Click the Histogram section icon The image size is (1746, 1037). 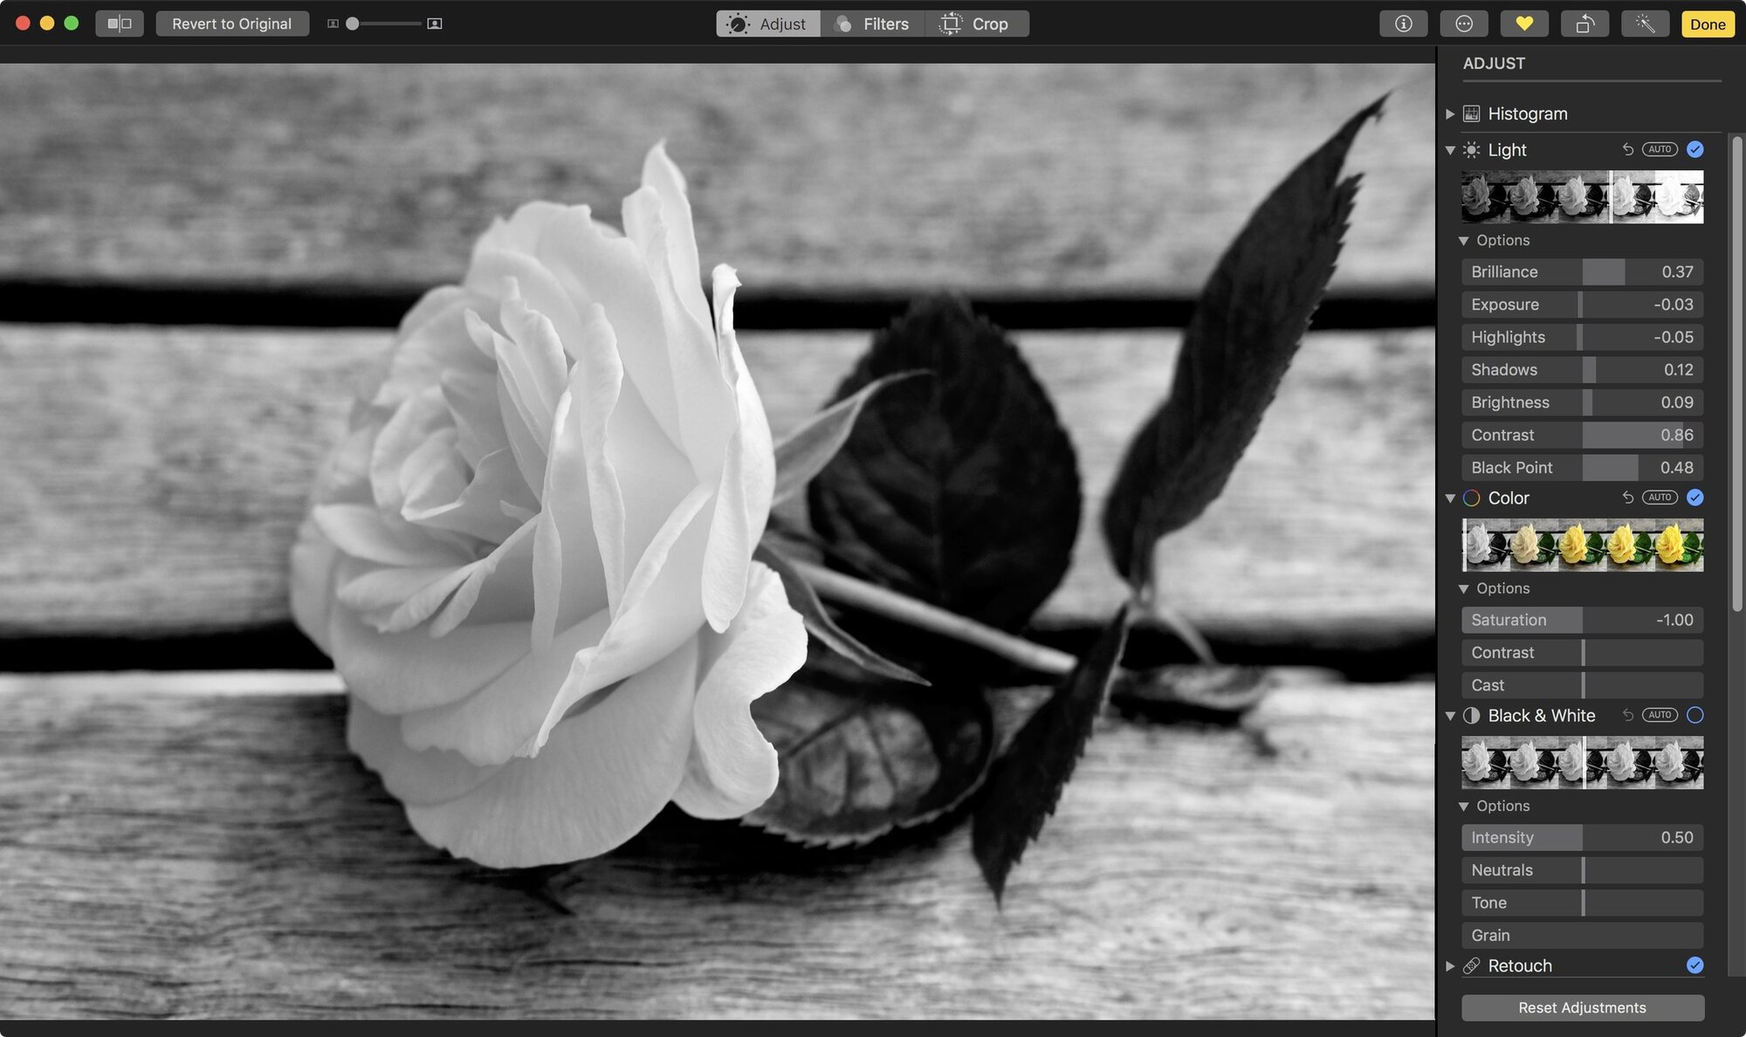click(x=1471, y=113)
